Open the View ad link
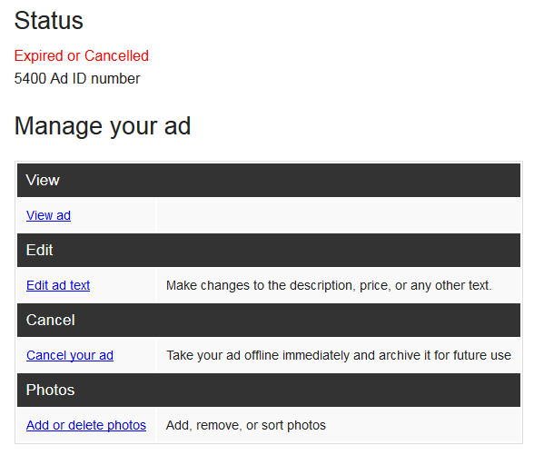This screenshot has height=455, width=534. 48,215
